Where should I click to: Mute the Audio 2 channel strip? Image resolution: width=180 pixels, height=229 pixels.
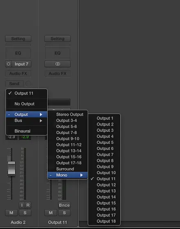(x=11, y=213)
